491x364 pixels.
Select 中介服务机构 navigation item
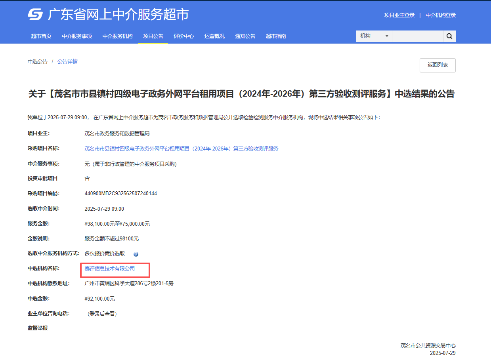(x=117, y=36)
